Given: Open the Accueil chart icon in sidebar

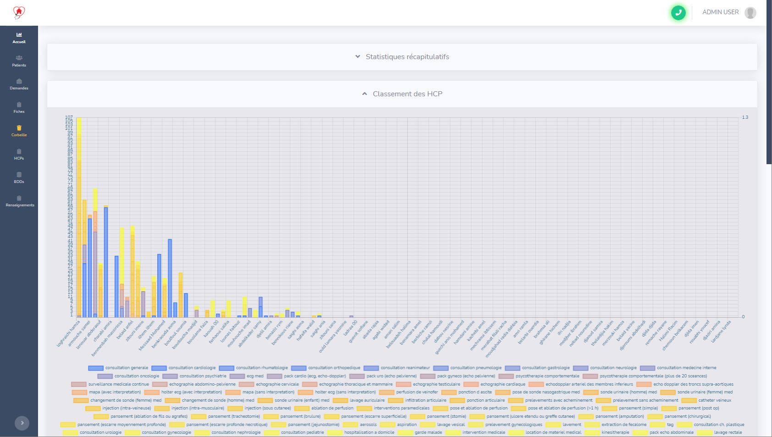Looking at the screenshot, I should point(19,35).
